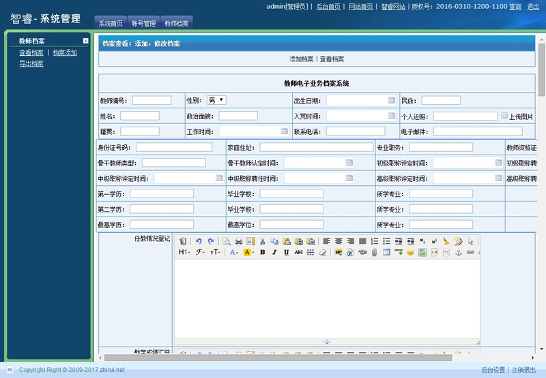The height and width of the screenshot is (378, 546).
Task: Click the 导出档案 link in sidebar
Action: point(31,63)
